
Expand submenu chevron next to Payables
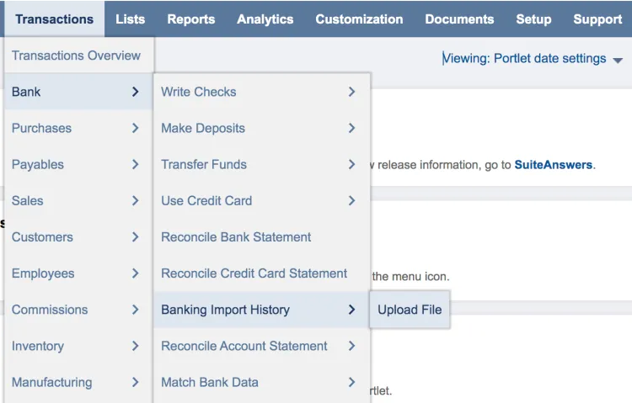click(x=136, y=164)
